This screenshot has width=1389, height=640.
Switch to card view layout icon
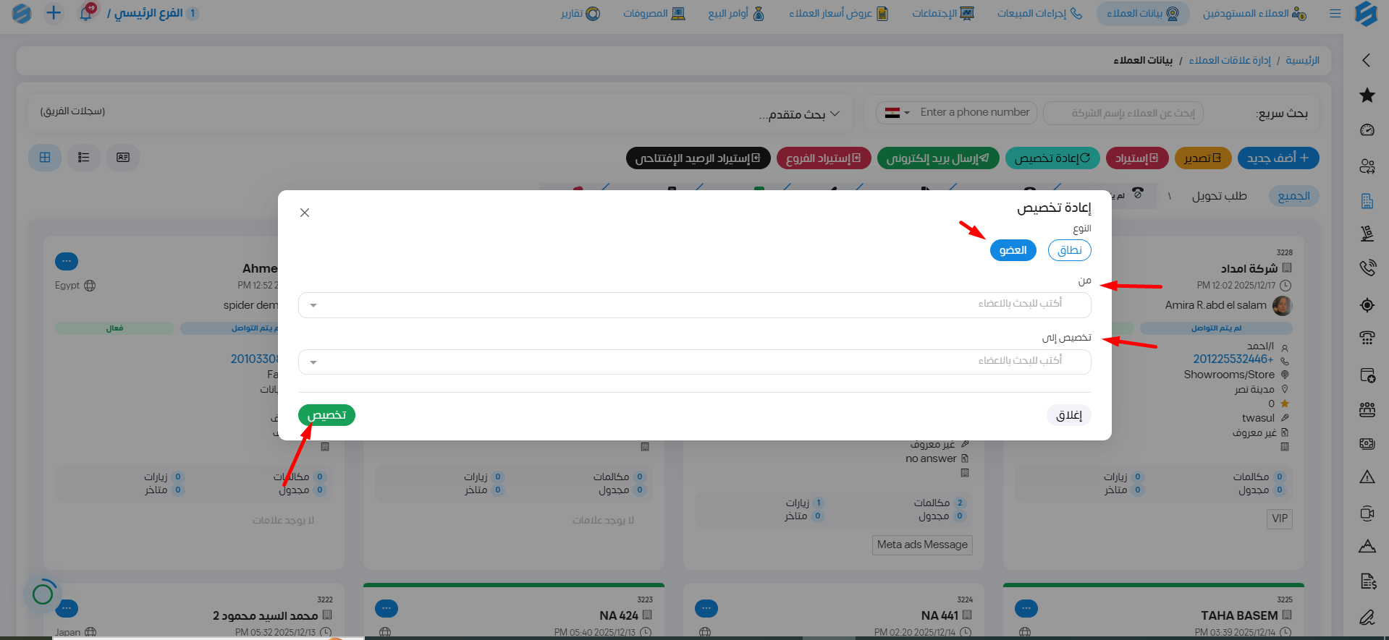click(123, 158)
